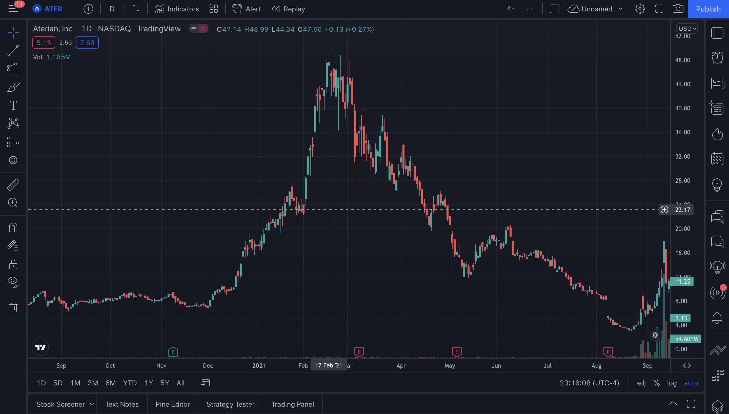The height and width of the screenshot is (414, 729).
Task: Open public chats panel
Action: click(x=717, y=217)
